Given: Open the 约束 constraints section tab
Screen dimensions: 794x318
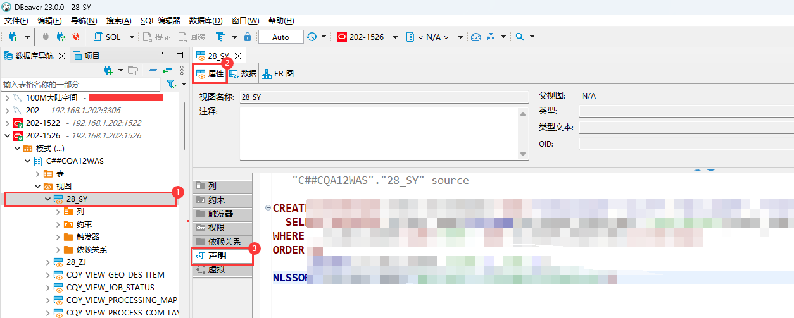Looking at the screenshot, I should click(222, 200).
